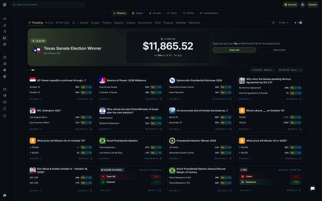Open 'Texas Senate Election Winner' title
This screenshot has height=201, width=322.
point(72,48)
